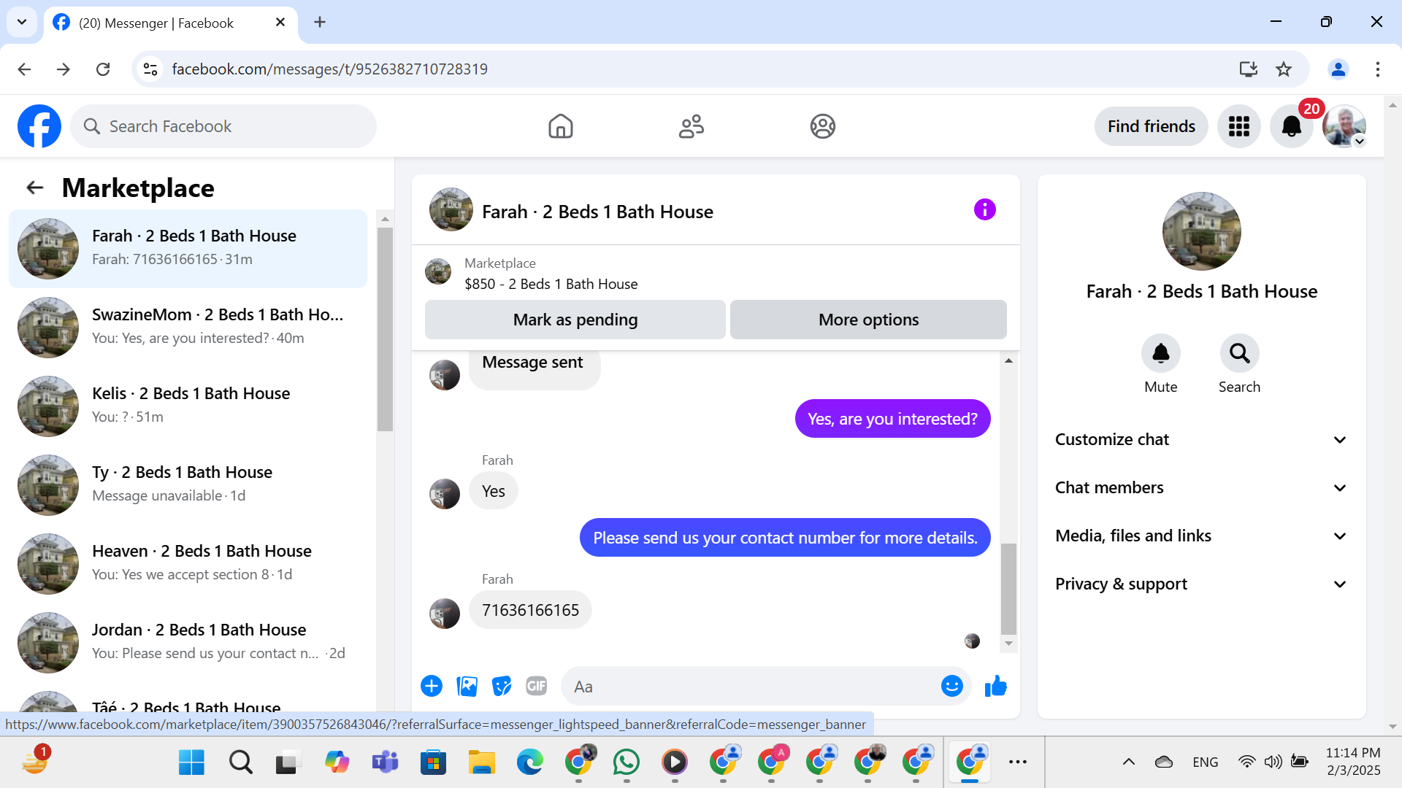Open the Friends icon in top navigation
This screenshot has height=788, width=1402.
click(x=691, y=126)
